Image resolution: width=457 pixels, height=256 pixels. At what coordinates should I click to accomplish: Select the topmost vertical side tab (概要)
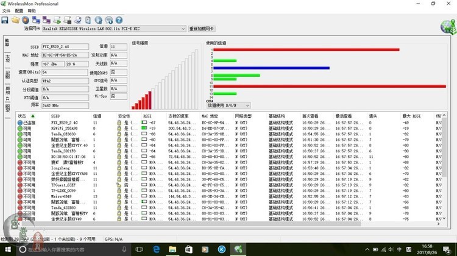click(x=7, y=43)
